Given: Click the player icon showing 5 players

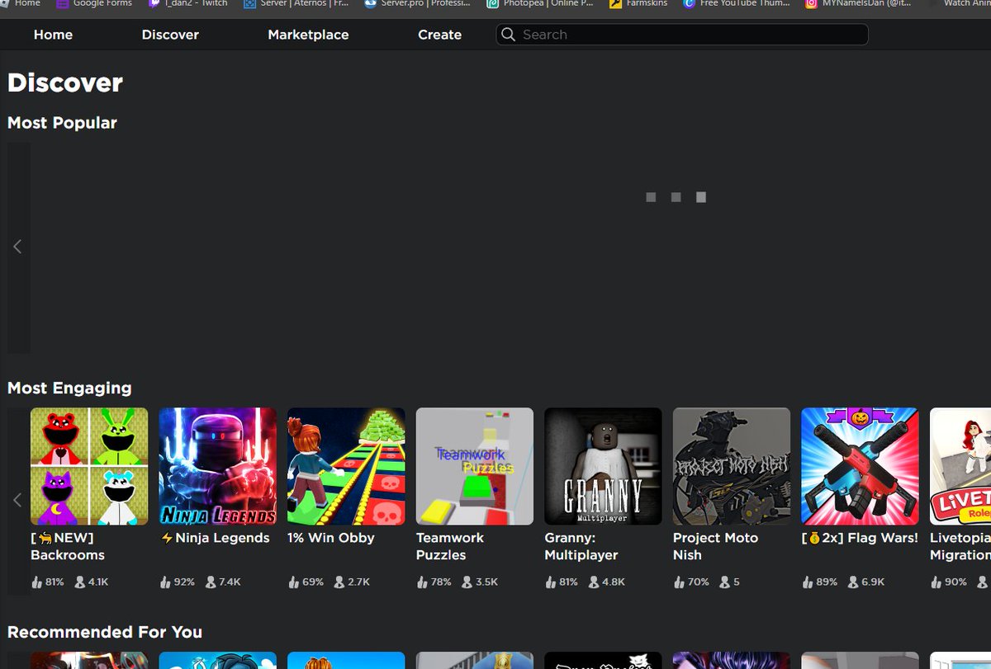Looking at the screenshot, I should point(724,582).
